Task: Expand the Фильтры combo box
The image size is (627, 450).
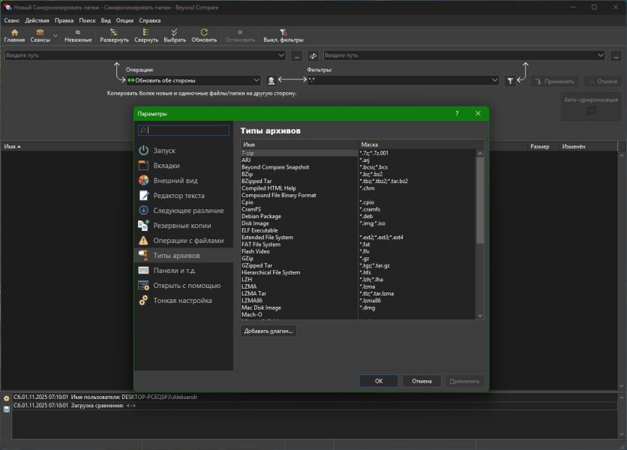Action: click(x=494, y=80)
